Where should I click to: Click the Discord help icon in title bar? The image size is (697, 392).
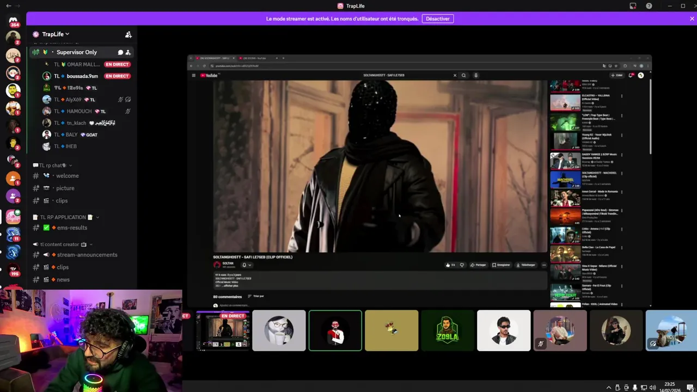(649, 6)
